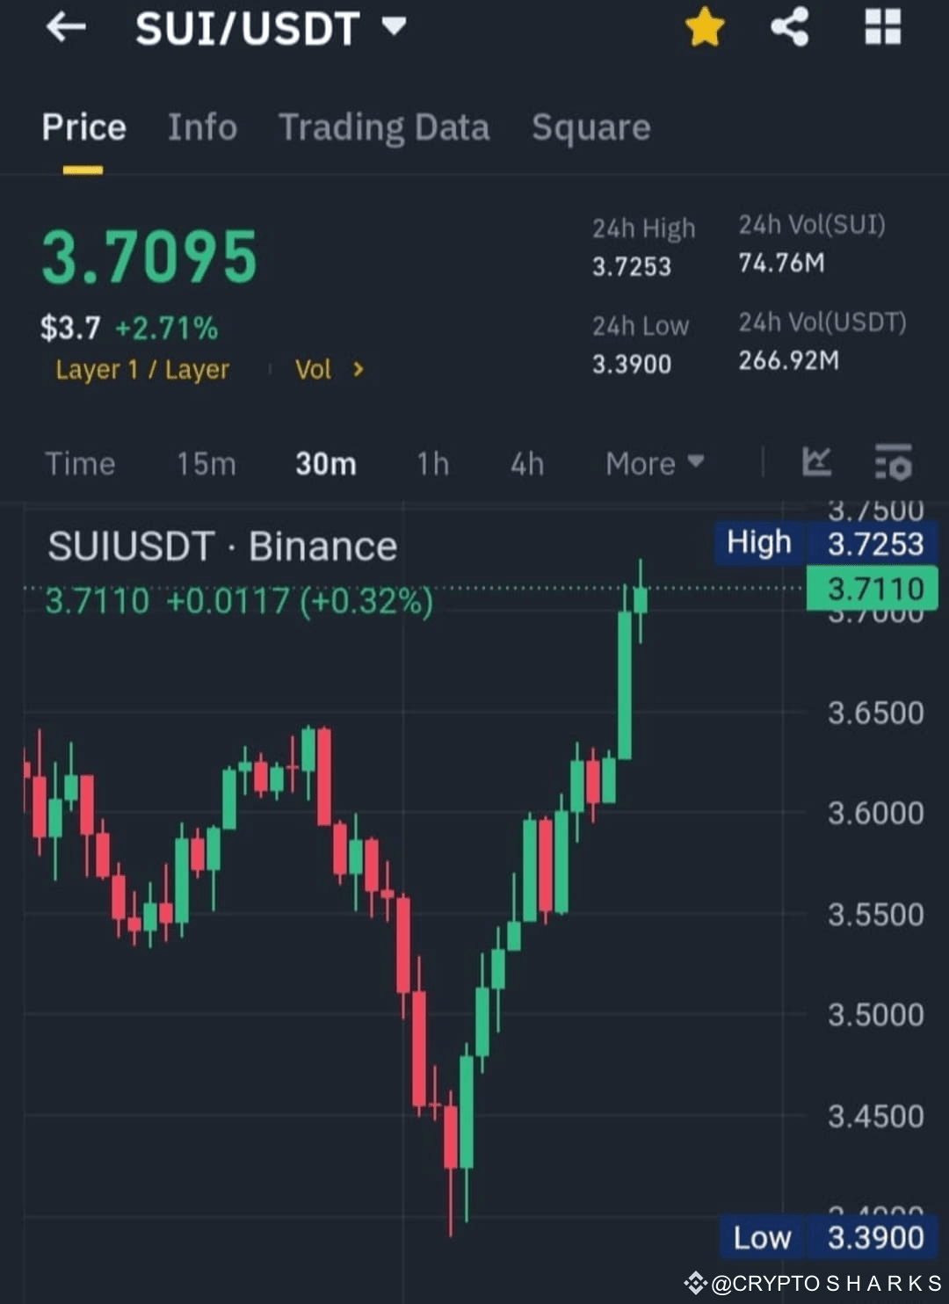
Task: Select the Time view option
Action: [80, 463]
